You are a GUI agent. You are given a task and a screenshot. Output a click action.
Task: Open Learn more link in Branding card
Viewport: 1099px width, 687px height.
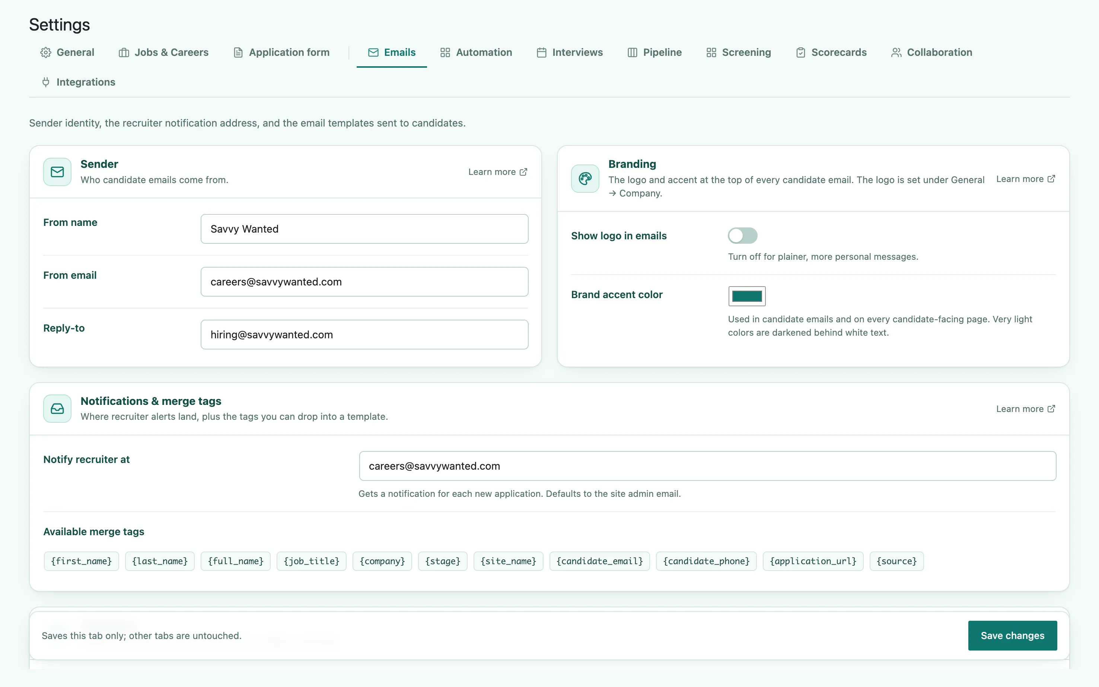pyautogui.click(x=1025, y=179)
